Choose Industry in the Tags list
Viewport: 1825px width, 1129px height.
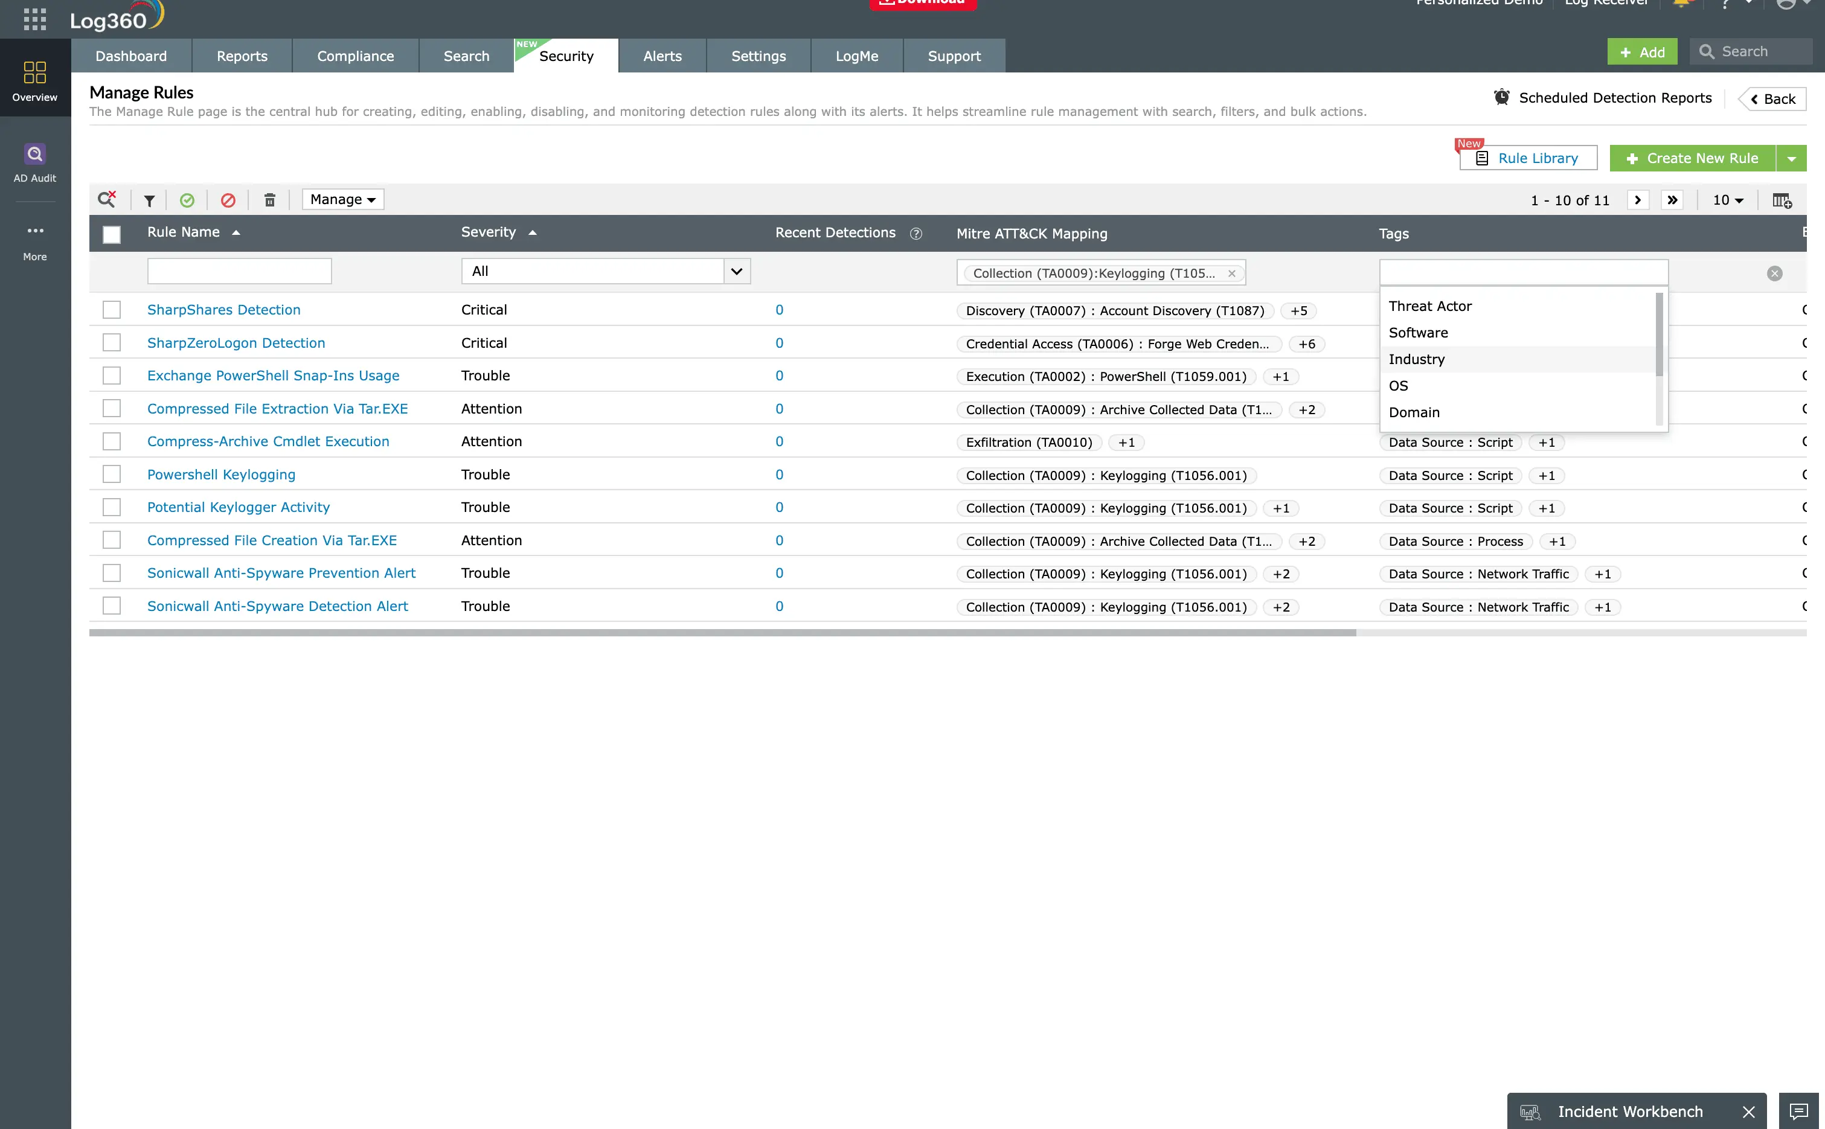(1516, 359)
